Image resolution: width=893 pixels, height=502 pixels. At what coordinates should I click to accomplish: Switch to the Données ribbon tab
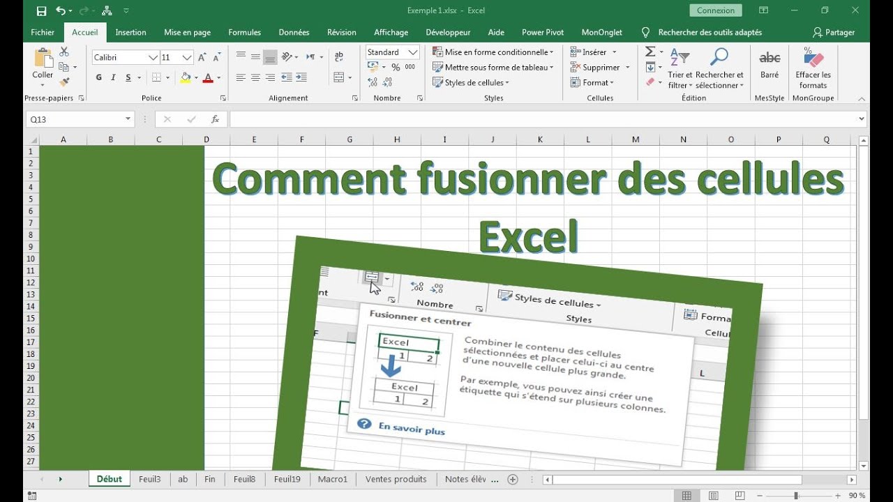[294, 32]
